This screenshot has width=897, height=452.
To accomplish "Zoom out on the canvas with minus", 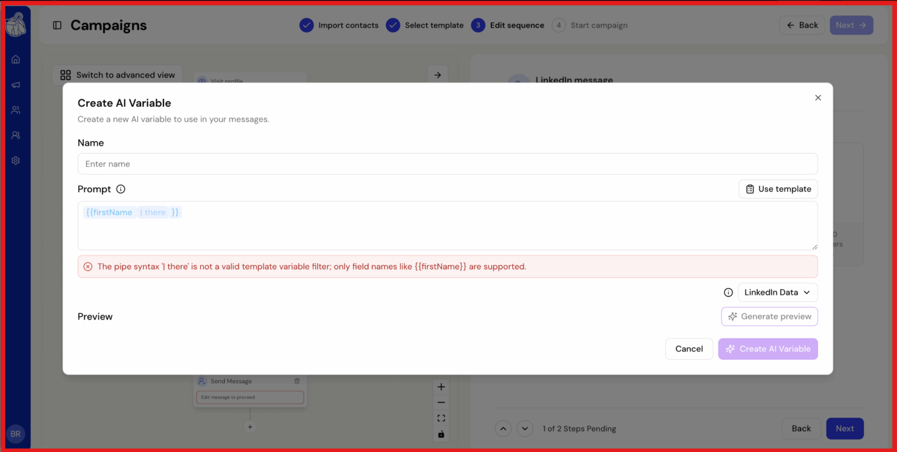I will (x=441, y=403).
